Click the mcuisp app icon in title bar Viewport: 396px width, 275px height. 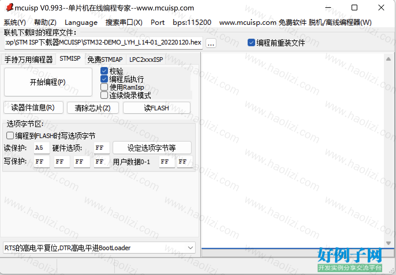click(x=10, y=8)
